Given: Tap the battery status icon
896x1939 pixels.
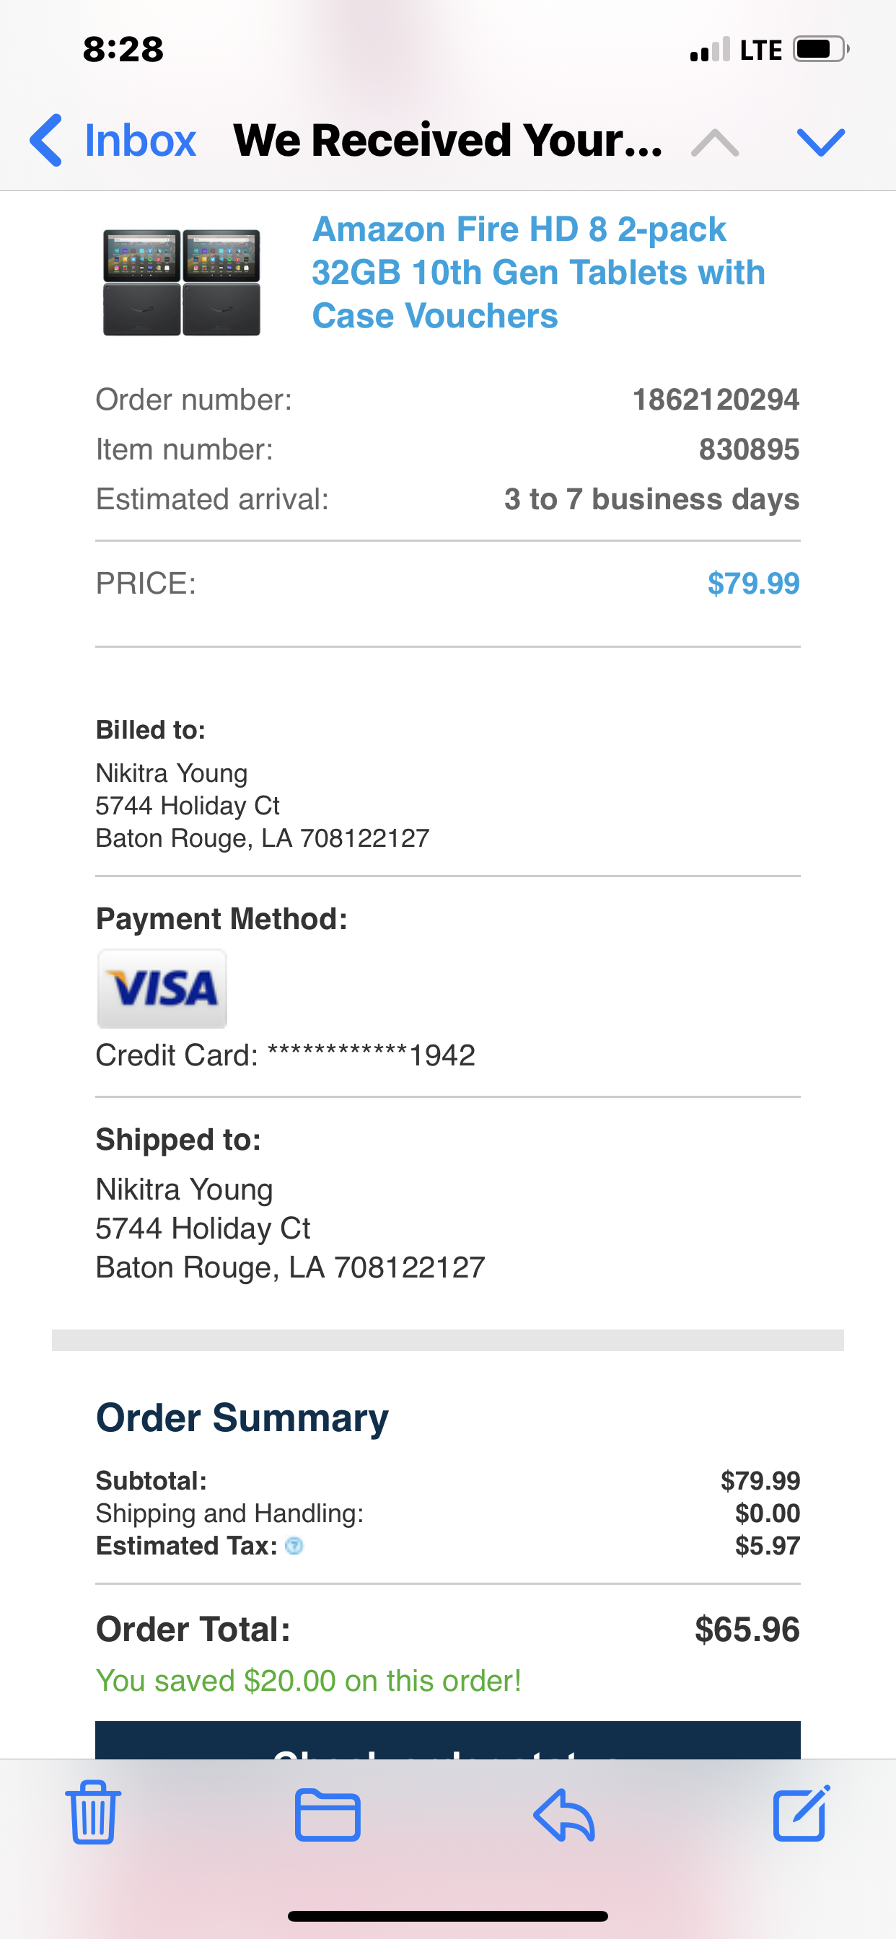Looking at the screenshot, I should point(820,50).
